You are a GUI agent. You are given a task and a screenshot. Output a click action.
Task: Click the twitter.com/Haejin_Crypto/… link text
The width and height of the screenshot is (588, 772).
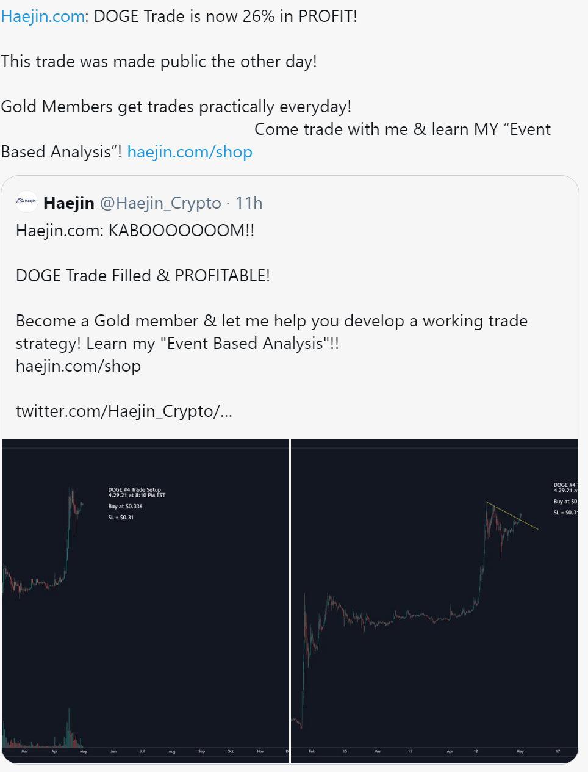pyautogui.click(x=124, y=412)
